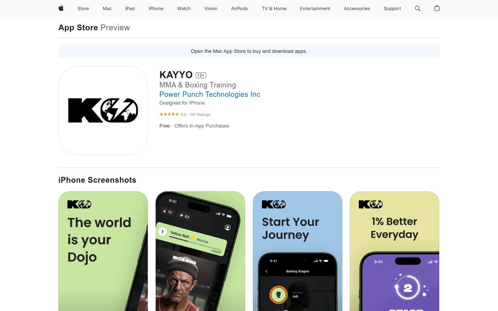Viewport: 498px width, 311px height.
Task: View 'The world is your Dojo' screenshot
Action: pos(103,251)
